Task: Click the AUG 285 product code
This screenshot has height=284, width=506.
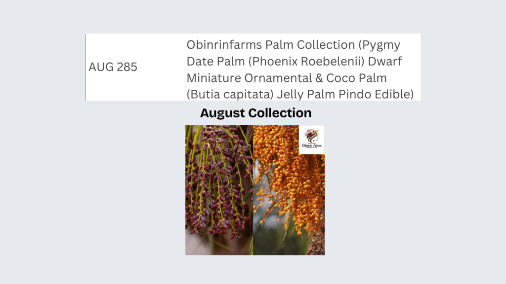Action: tap(113, 67)
